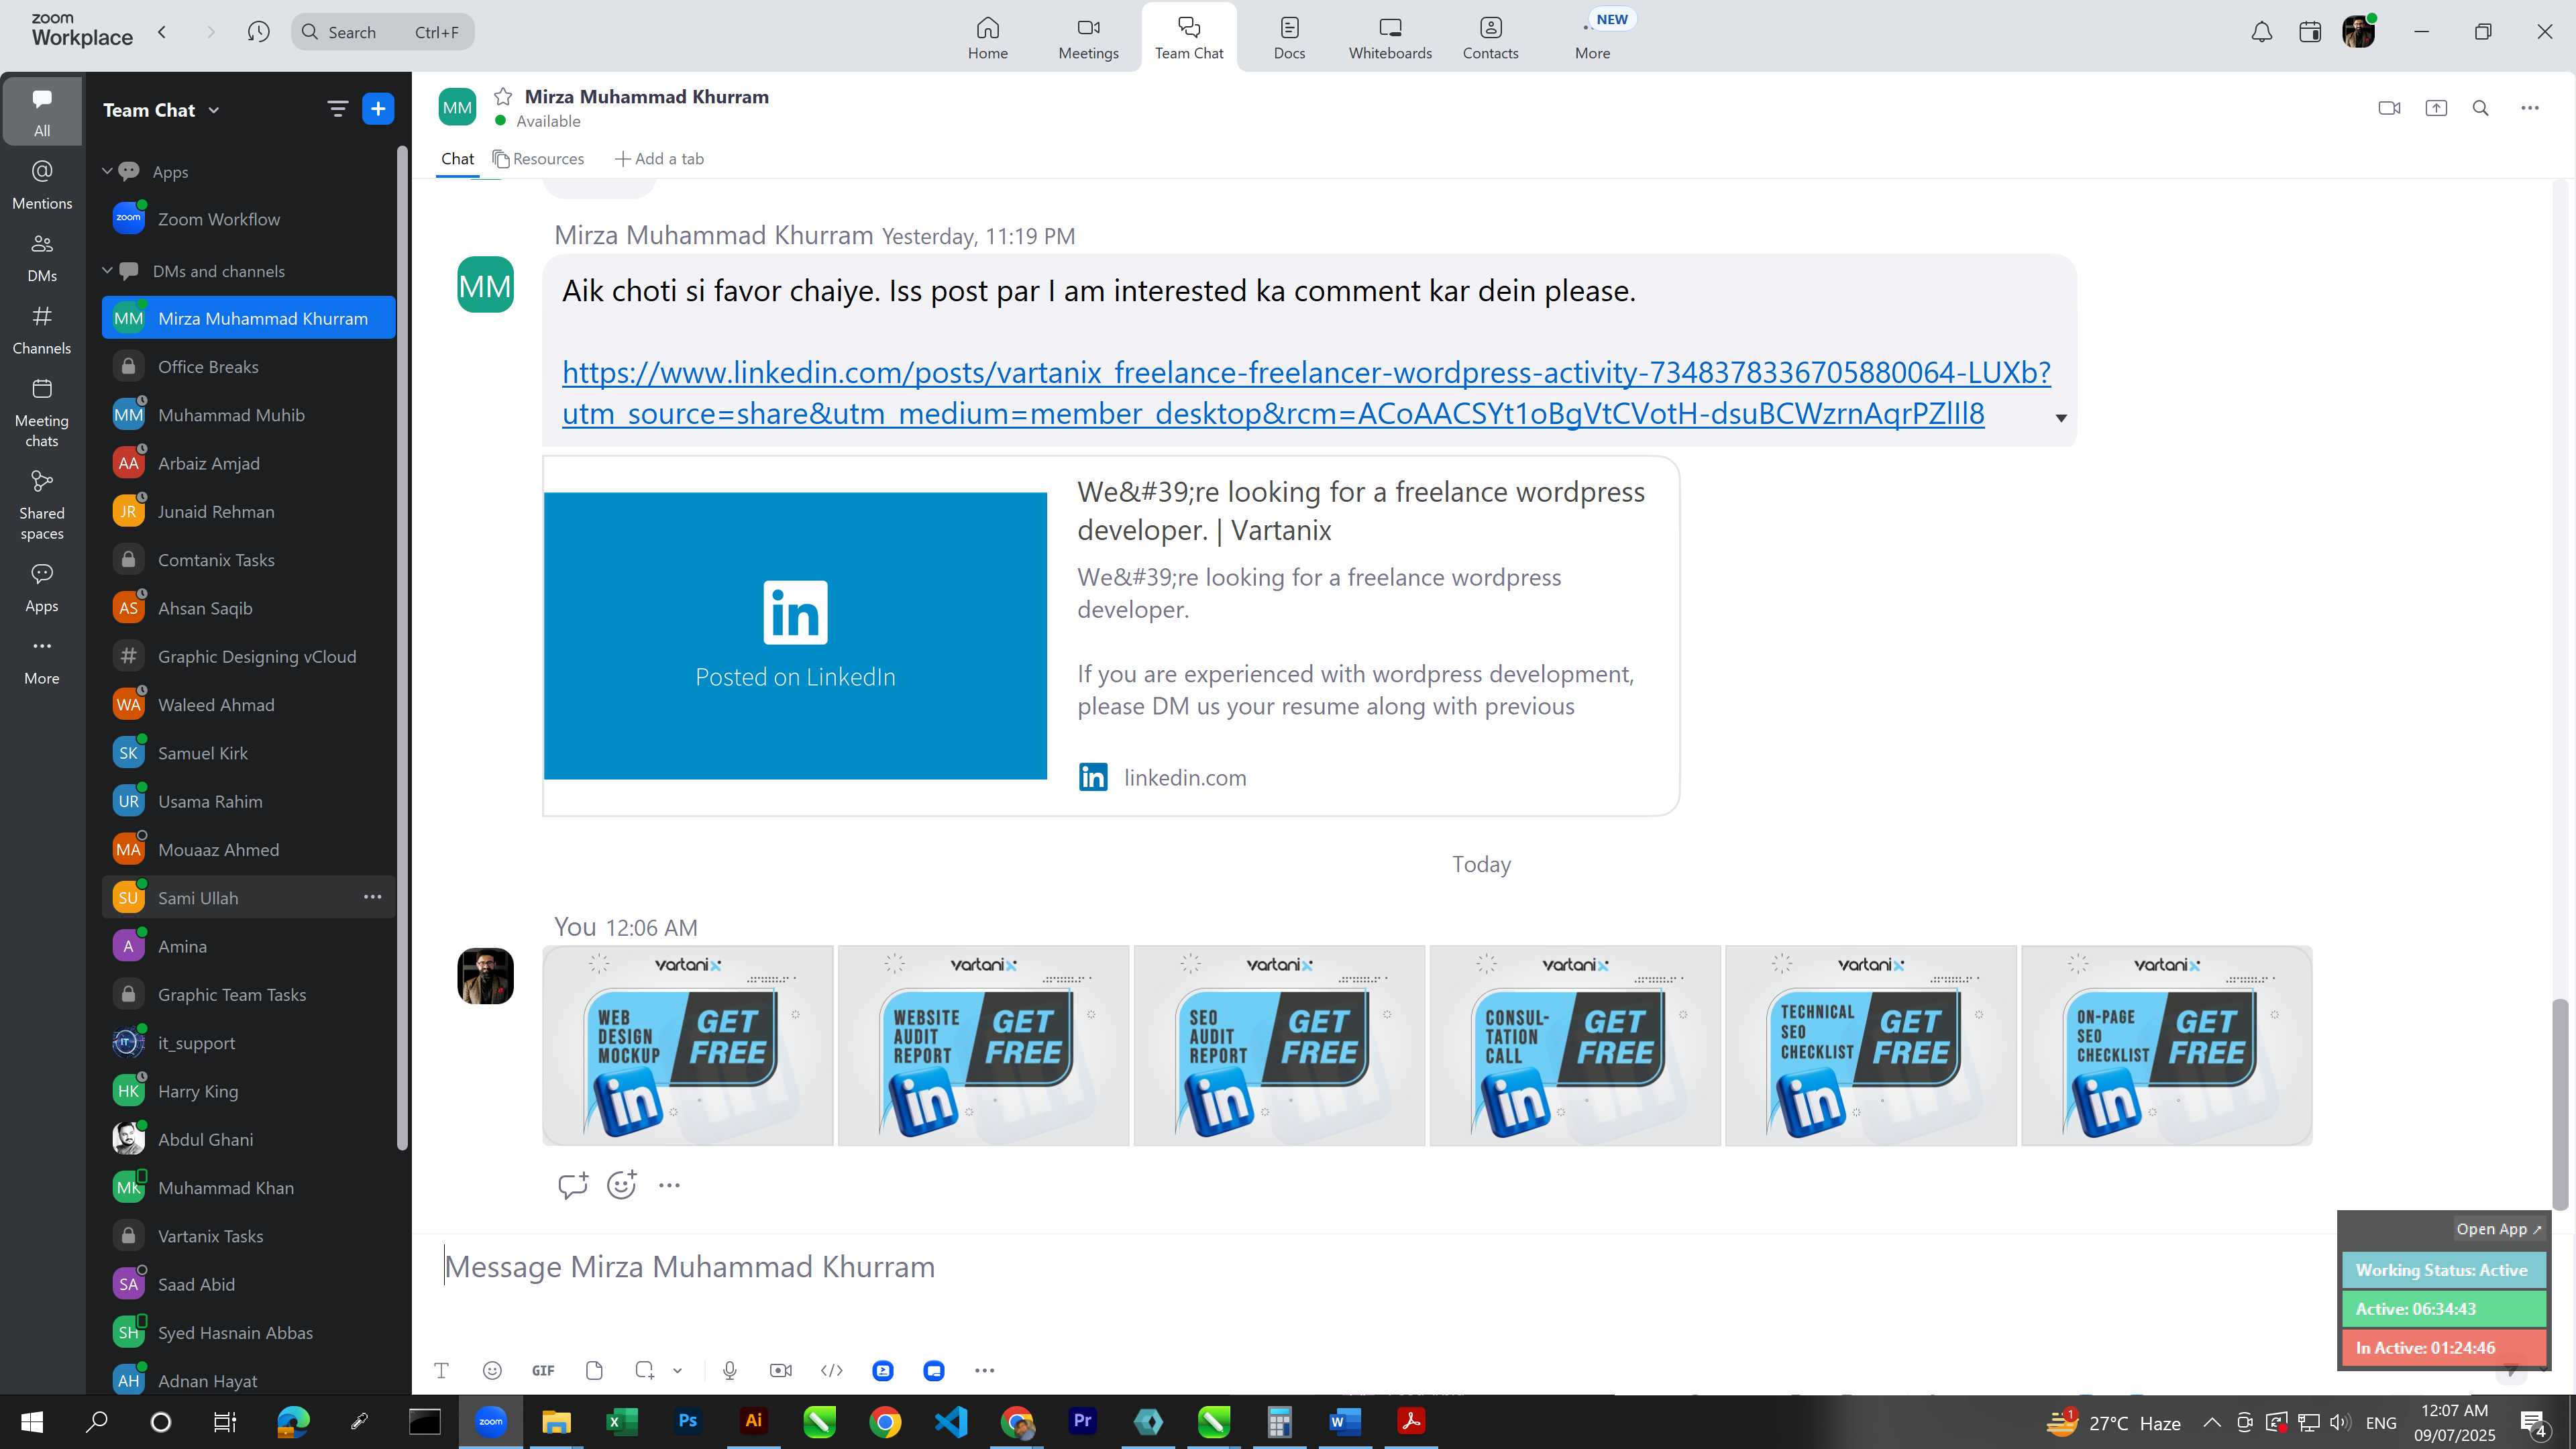Open the More tab with NEW badge
The height and width of the screenshot is (1449, 2576).
(x=1593, y=38)
